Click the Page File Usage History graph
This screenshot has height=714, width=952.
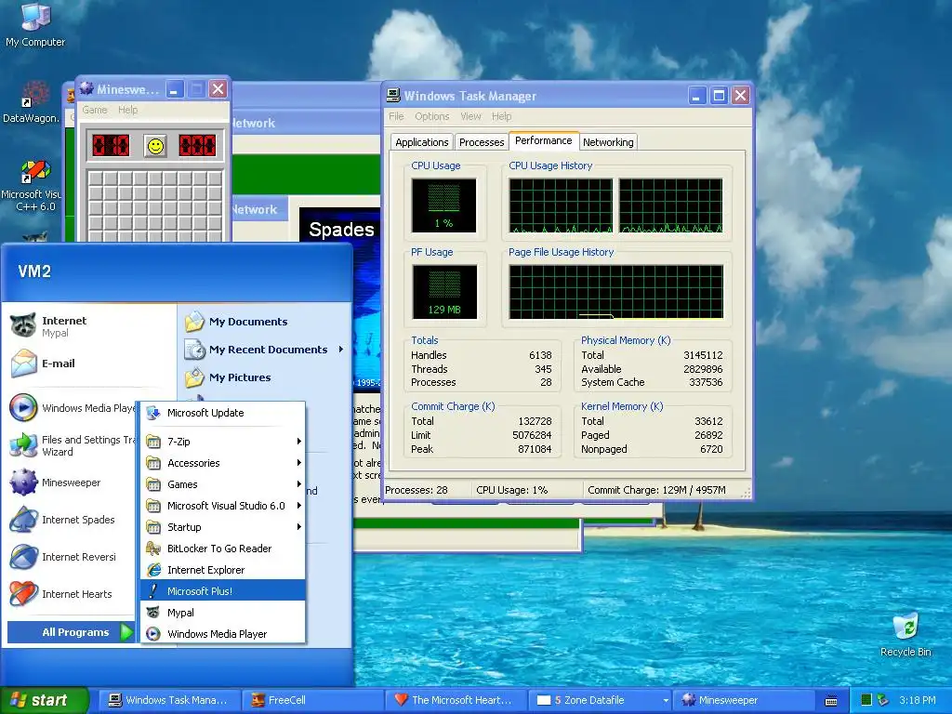[616, 291]
